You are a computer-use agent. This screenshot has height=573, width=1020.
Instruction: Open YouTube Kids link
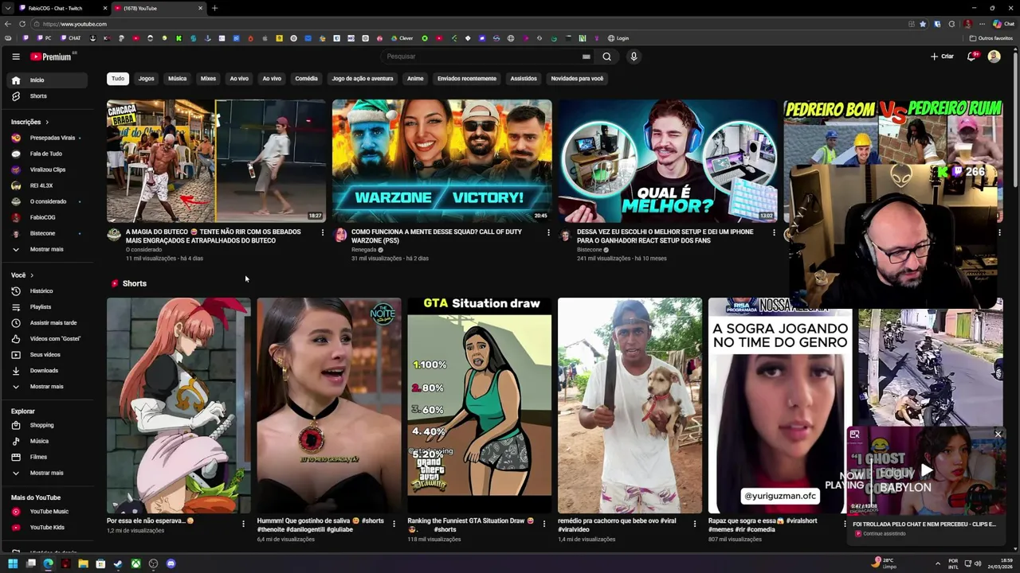click(47, 528)
